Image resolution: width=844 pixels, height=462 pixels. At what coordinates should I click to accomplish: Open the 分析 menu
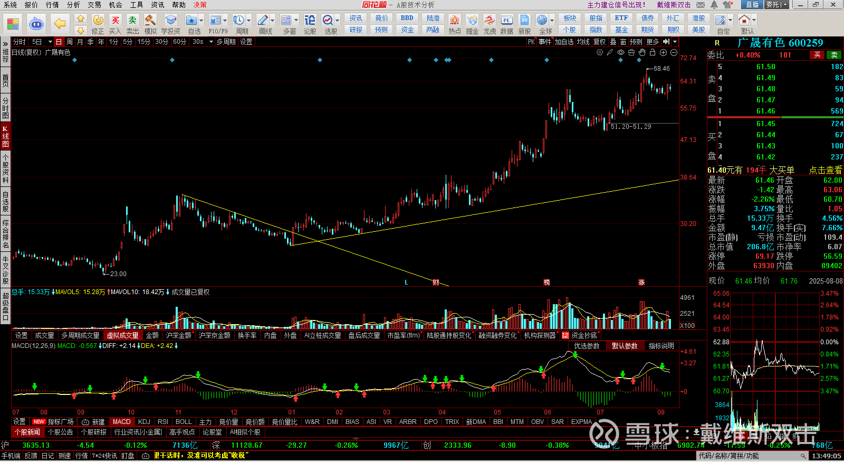click(x=73, y=5)
